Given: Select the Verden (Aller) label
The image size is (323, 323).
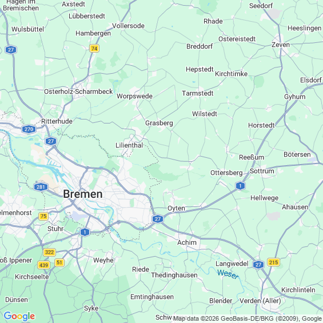Looking at the screenshot, I should [260, 301].
